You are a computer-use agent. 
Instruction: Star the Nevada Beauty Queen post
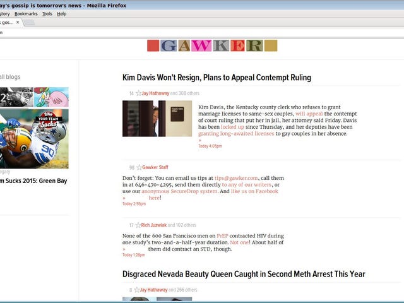pyautogui.click(x=137, y=290)
